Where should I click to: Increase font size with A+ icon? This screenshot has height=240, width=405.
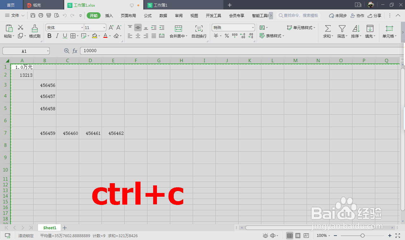(111, 27)
